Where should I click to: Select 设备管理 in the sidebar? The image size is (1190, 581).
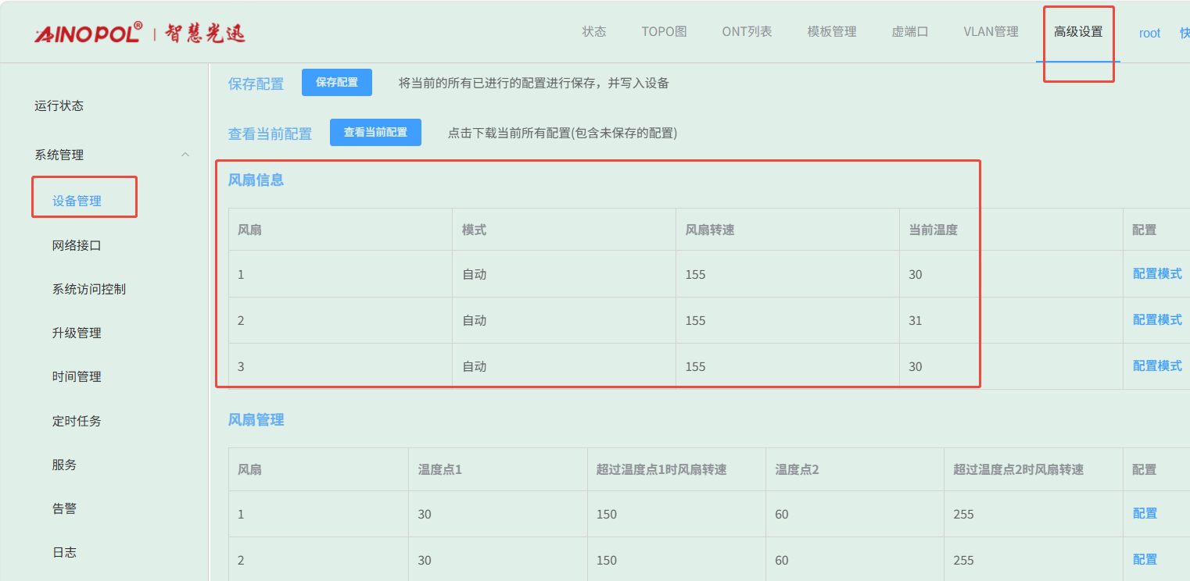(77, 201)
